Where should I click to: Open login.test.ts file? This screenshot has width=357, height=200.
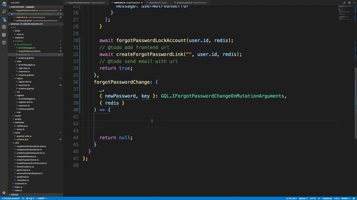pyautogui.click(x=24, y=68)
